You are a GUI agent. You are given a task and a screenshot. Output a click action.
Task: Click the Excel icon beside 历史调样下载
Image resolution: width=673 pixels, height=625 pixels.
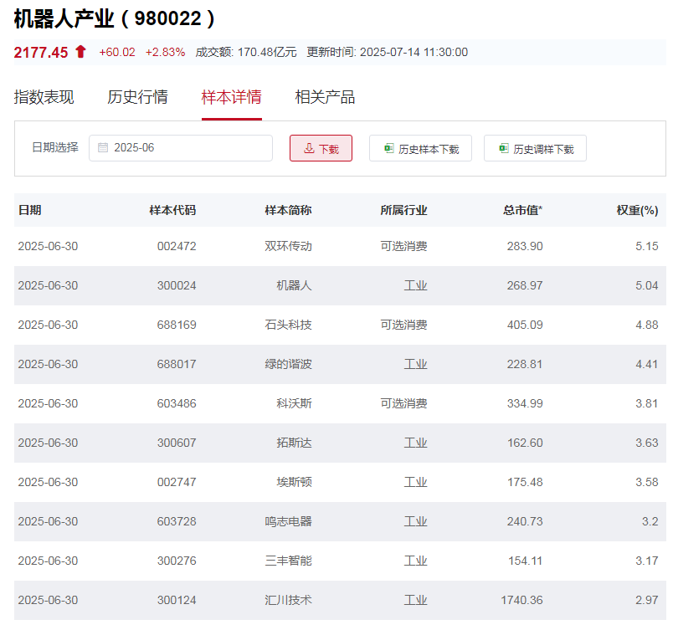coord(504,148)
